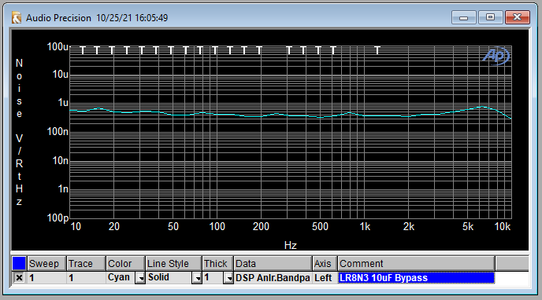Click the DSP Anlr.Bandpa data cell
542x300 pixels.
tap(273, 278)
